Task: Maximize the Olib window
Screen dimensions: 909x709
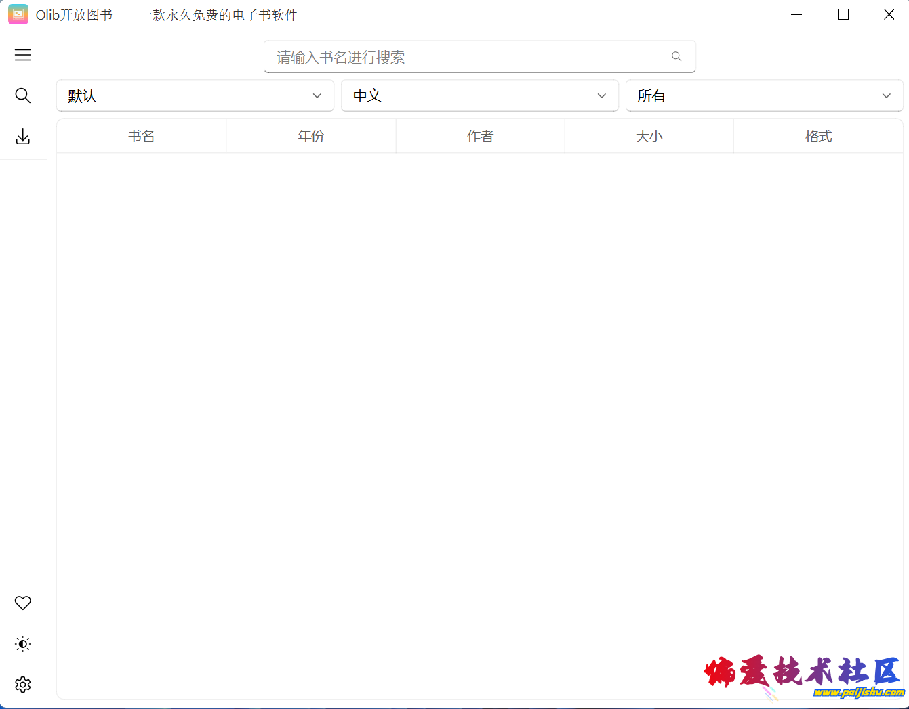Action: pos(843,14)
